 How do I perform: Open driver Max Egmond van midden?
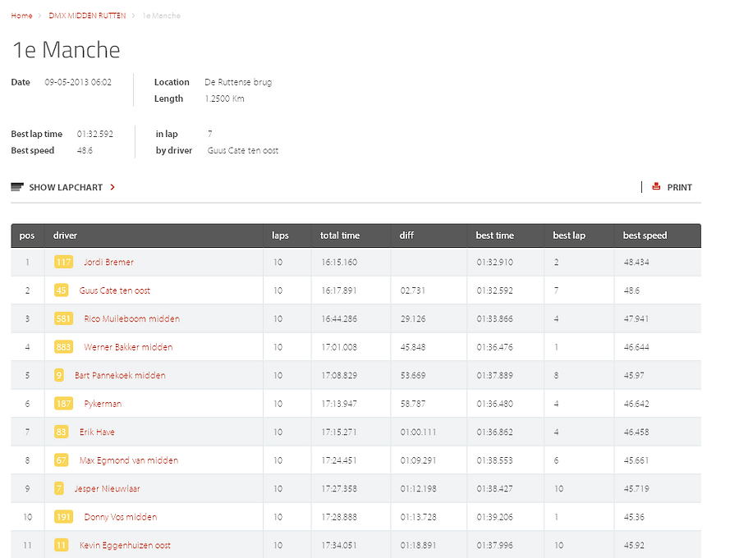click(x=129, y=460)
